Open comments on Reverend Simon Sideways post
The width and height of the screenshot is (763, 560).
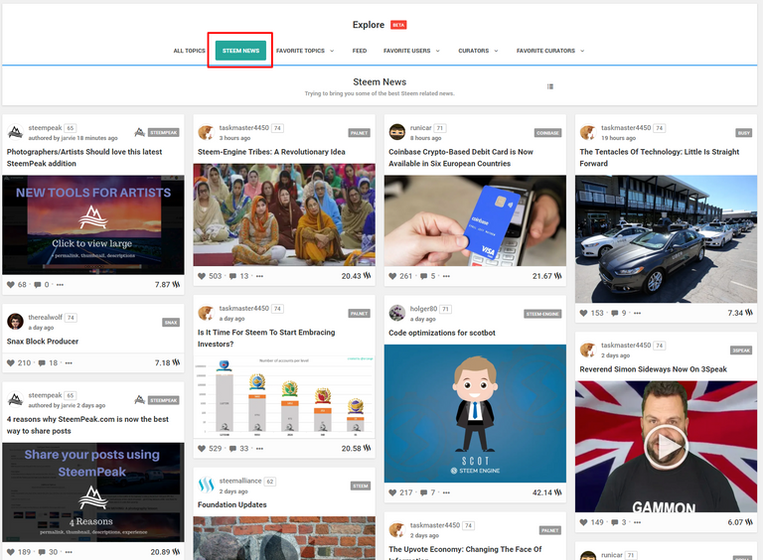[x=615, y=522]
